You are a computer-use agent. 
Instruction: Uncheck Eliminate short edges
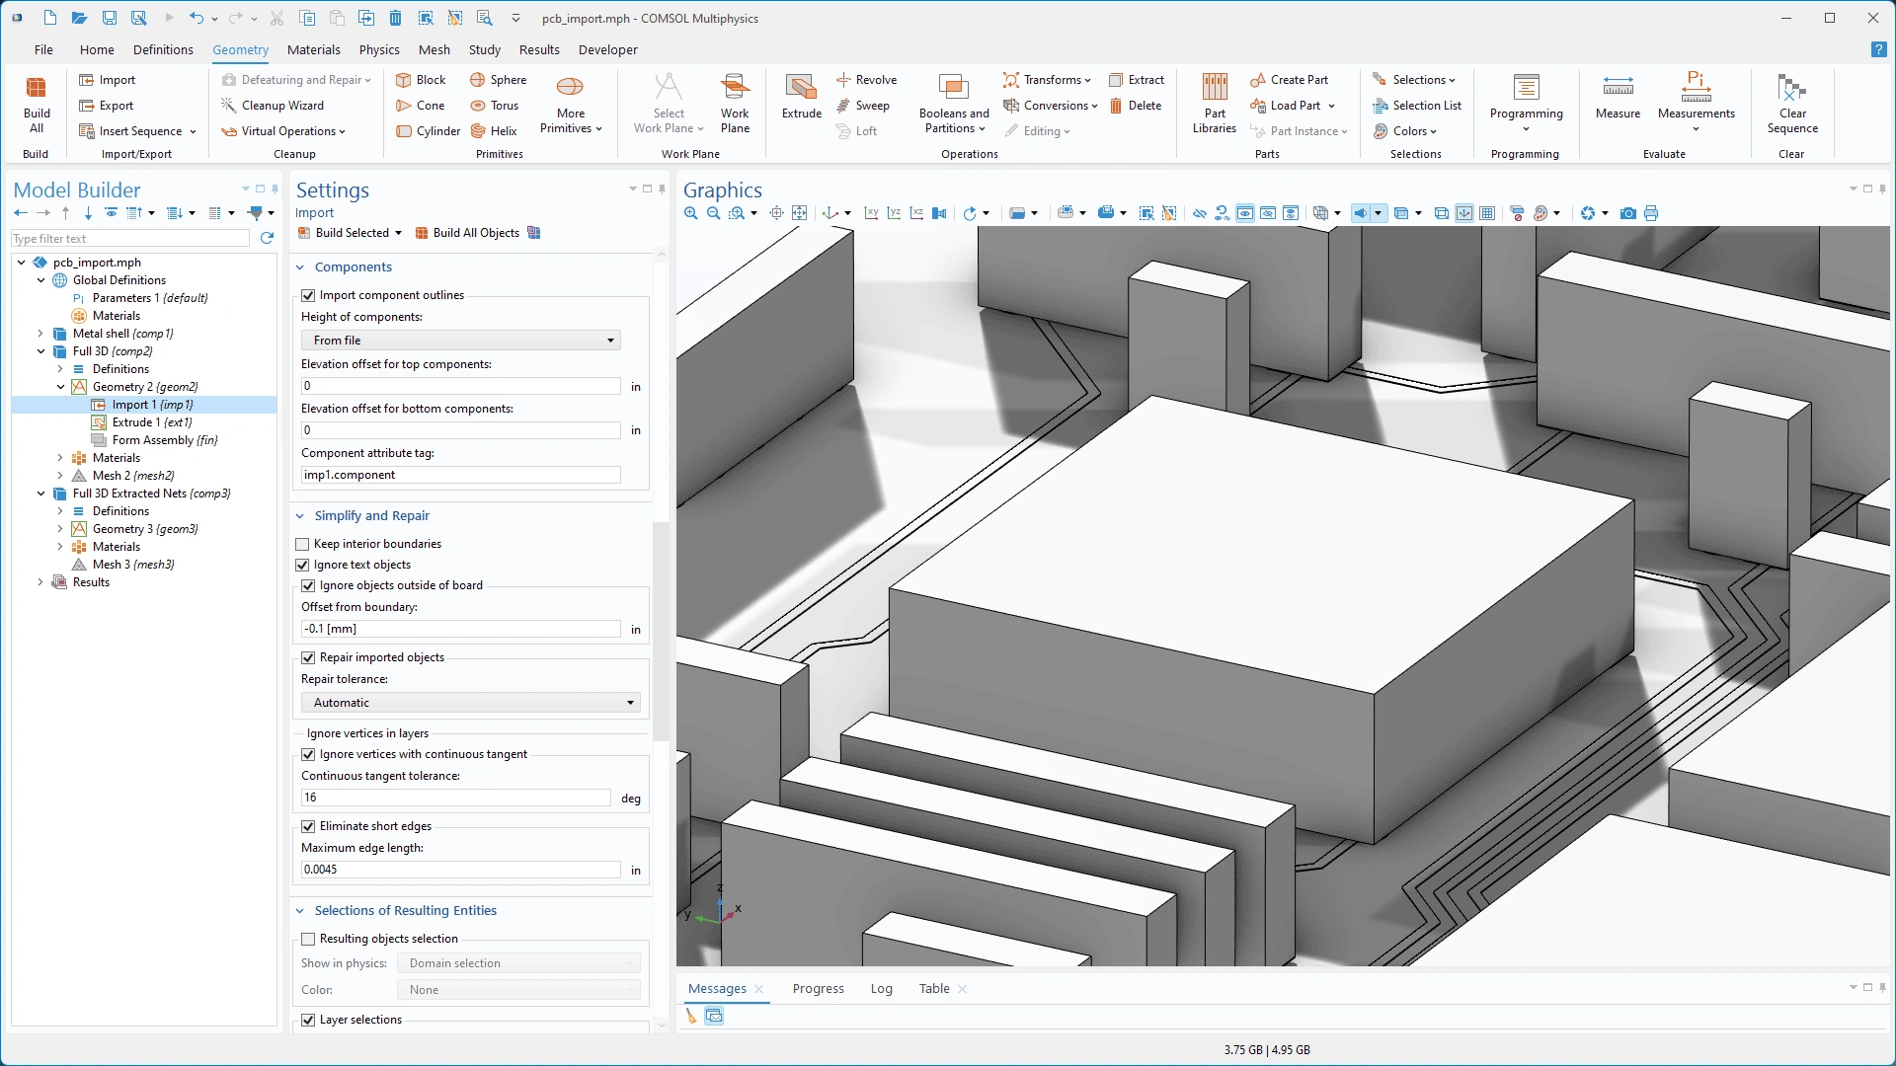click(x=308, y=826)
